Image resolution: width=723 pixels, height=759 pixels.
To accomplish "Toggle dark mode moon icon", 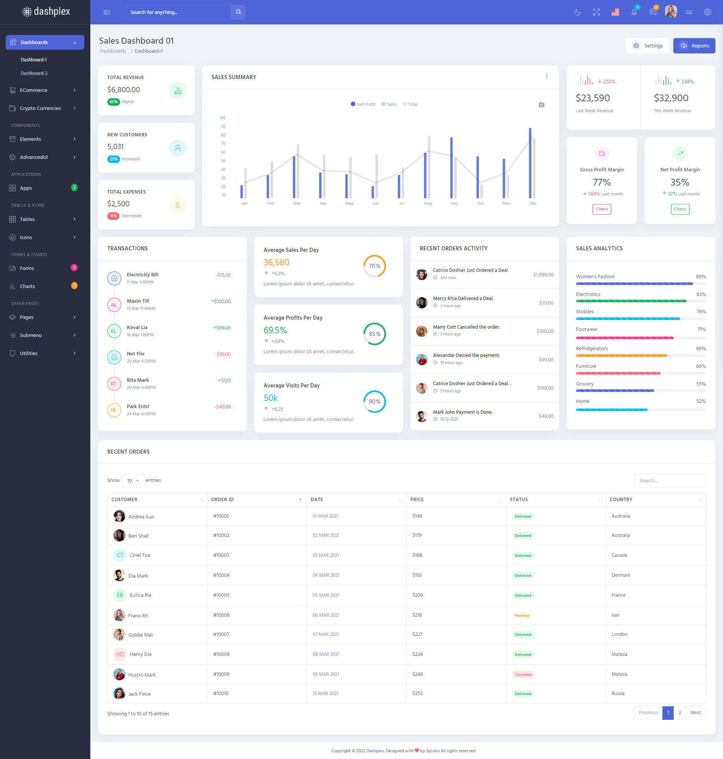I will [577, 12].
